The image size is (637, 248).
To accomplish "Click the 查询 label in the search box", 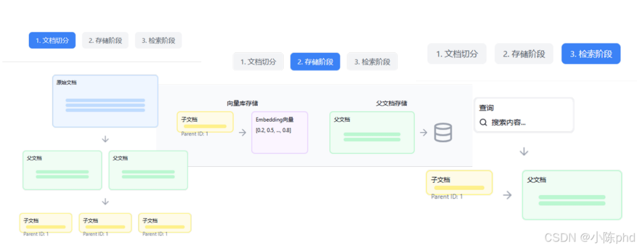I will coord(486,108).
